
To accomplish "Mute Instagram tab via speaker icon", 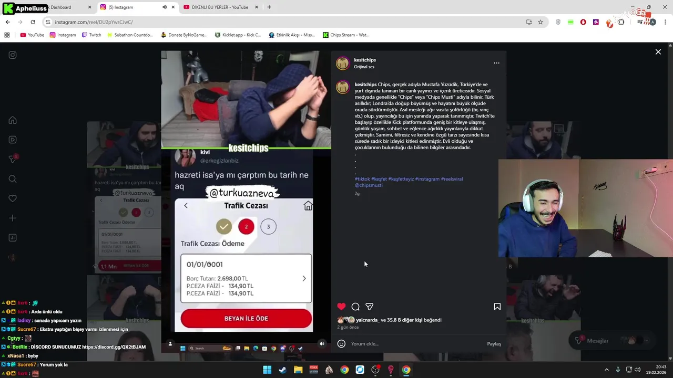I will [x=164, y=7].
